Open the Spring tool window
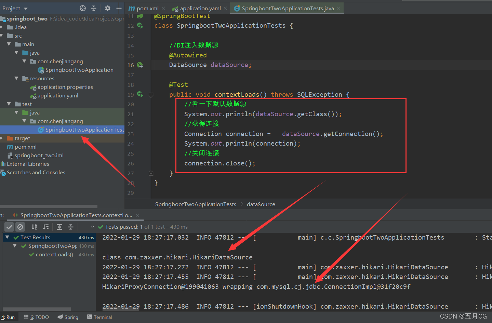 coord(68,317)
